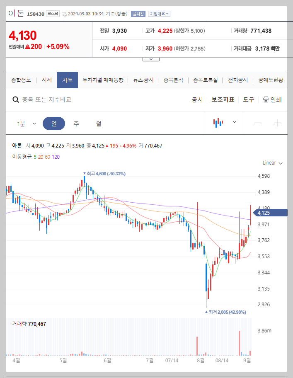Open the 도구 tools menu

click(248, 99)
